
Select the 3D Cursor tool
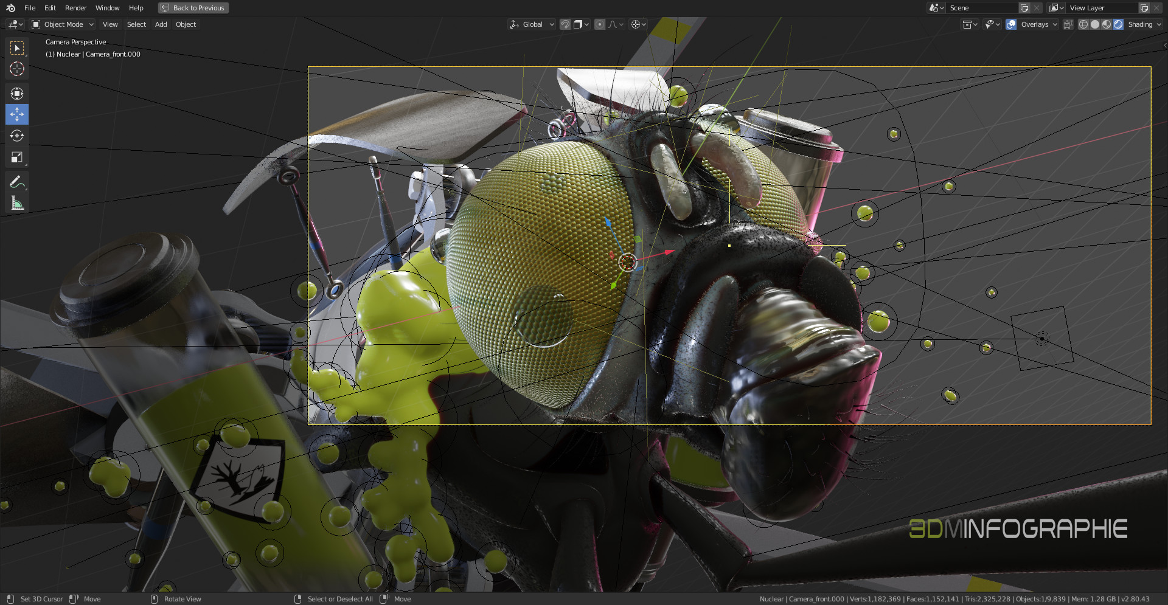point(17,69)
